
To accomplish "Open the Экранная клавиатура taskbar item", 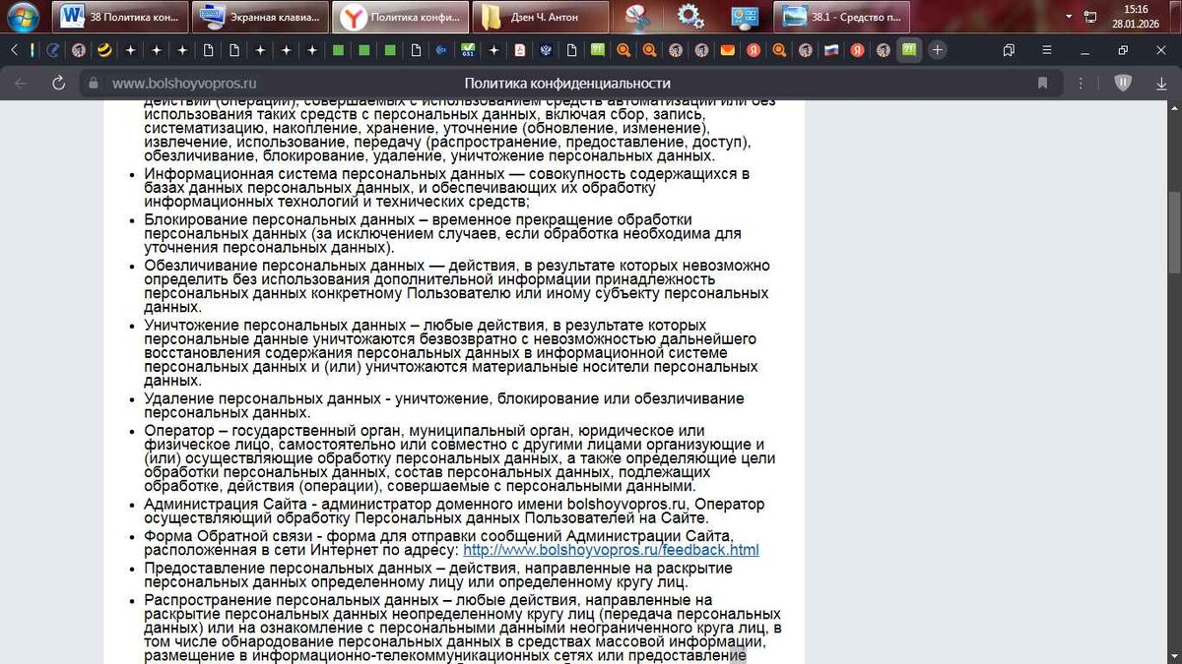I will tap(258, 16).
